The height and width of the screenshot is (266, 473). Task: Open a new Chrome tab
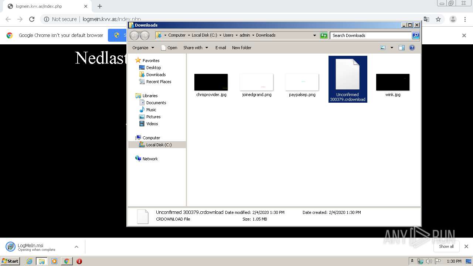pos(100,6)
